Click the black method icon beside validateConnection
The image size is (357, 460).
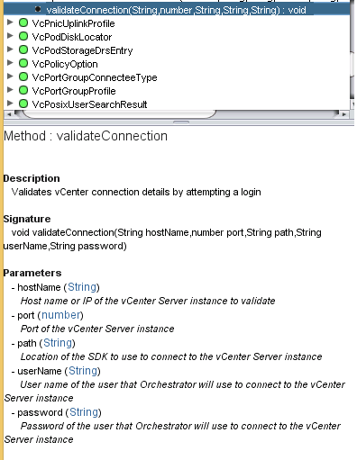38,9
